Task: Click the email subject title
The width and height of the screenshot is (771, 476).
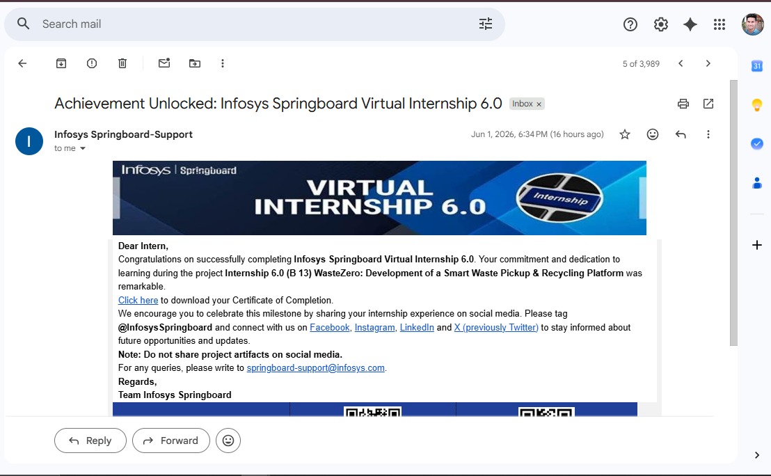Action: [x=278, y=104]
